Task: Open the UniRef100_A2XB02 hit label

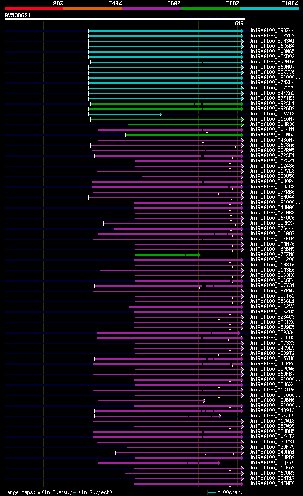Action: click(272, 57)
